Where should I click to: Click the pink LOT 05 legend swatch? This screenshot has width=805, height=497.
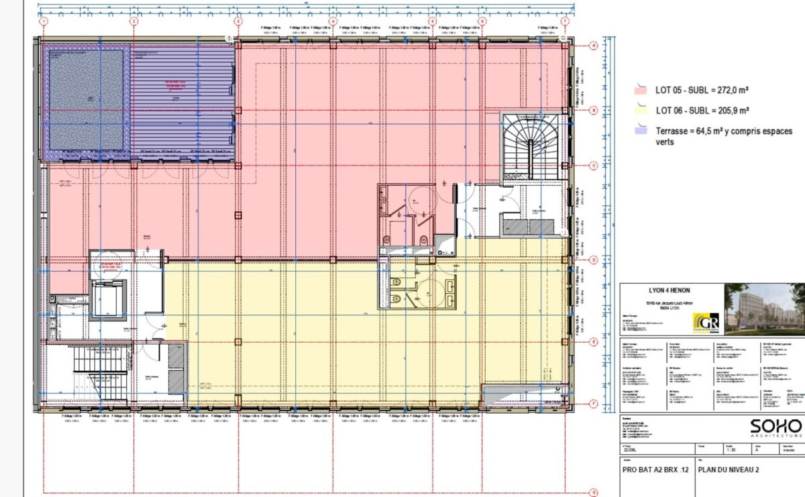641,88
